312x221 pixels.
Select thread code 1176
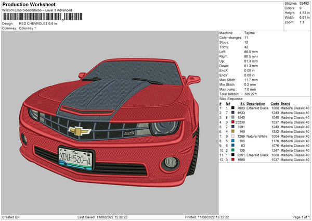click(x=275, y=141)
